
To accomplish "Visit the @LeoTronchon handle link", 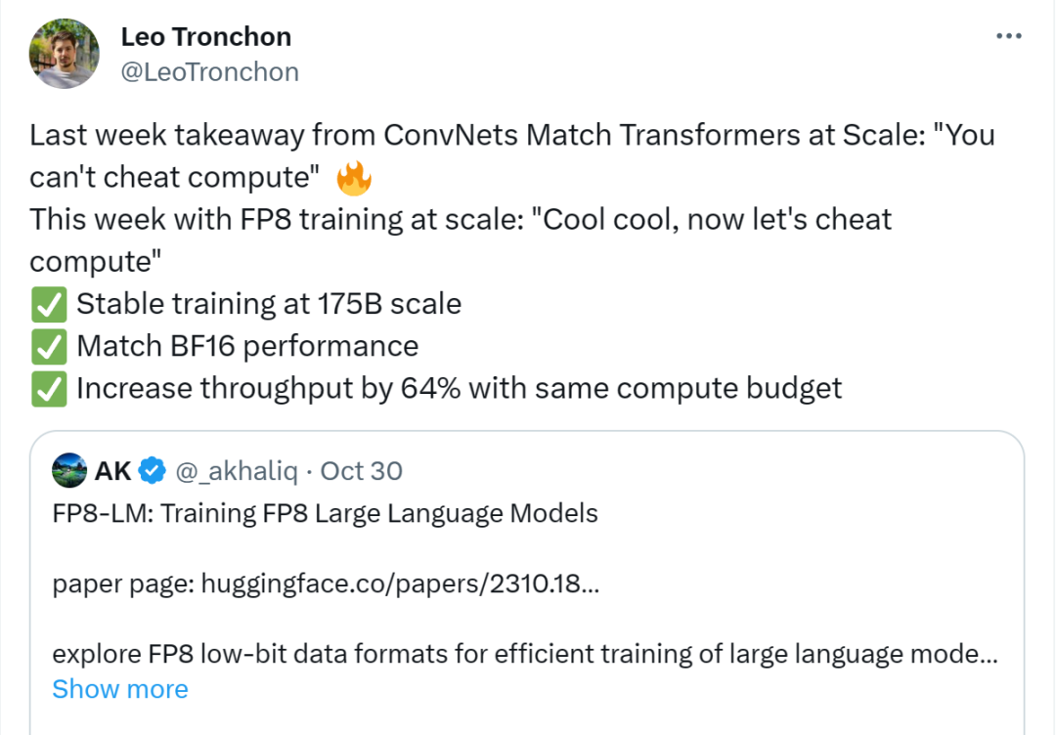I will tap(209, 72).
